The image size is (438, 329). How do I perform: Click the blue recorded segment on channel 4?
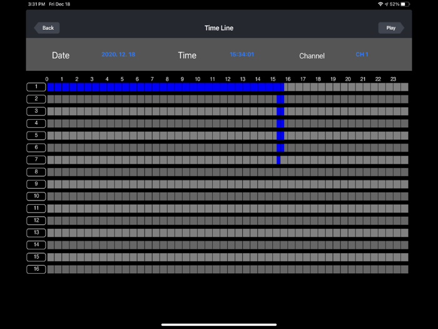[280, 123]
